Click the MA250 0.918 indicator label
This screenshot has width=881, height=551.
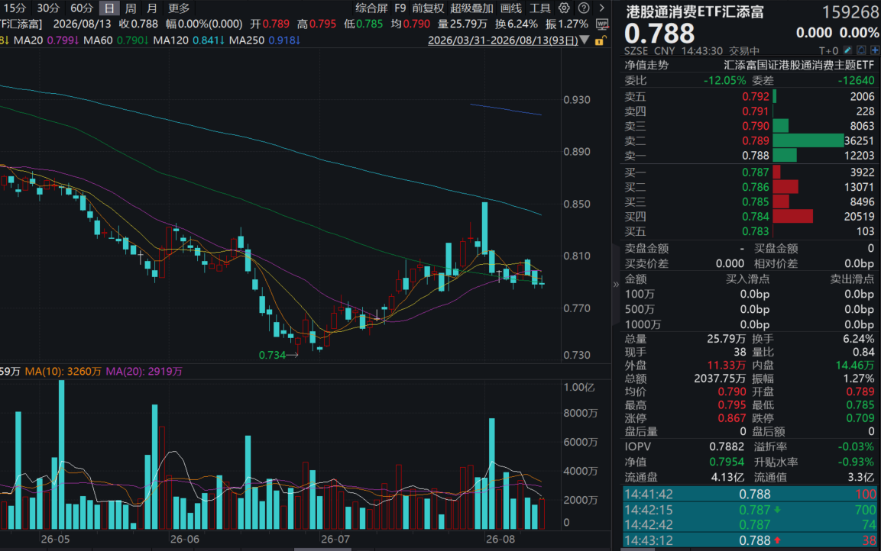[264, 40]
